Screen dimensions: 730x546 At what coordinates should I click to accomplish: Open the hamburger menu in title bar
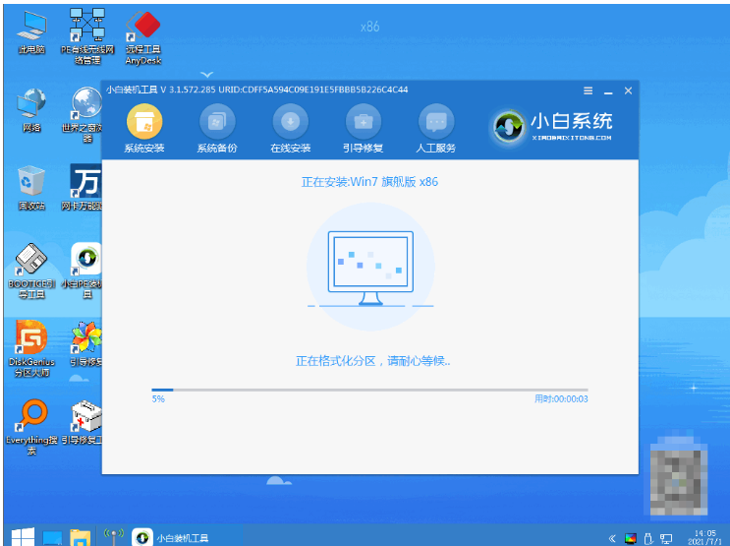(x=588, y=91)
